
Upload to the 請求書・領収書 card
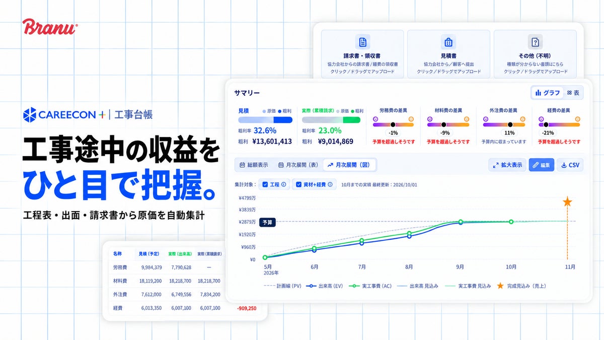click(362, 53)
